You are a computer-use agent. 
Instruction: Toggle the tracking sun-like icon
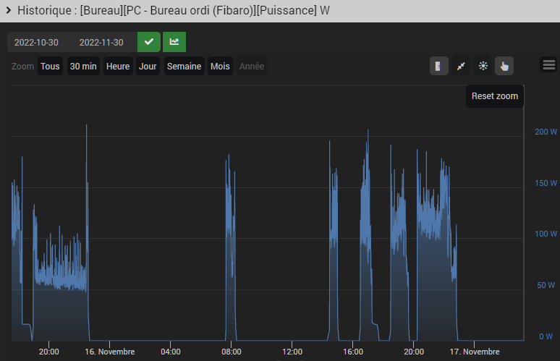point(483,66)
